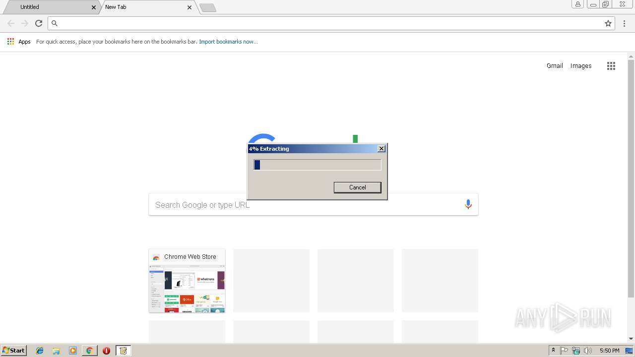Viewport: 635px width, 357px height.
Task: Reload the current page
Action: pos(39,23)
